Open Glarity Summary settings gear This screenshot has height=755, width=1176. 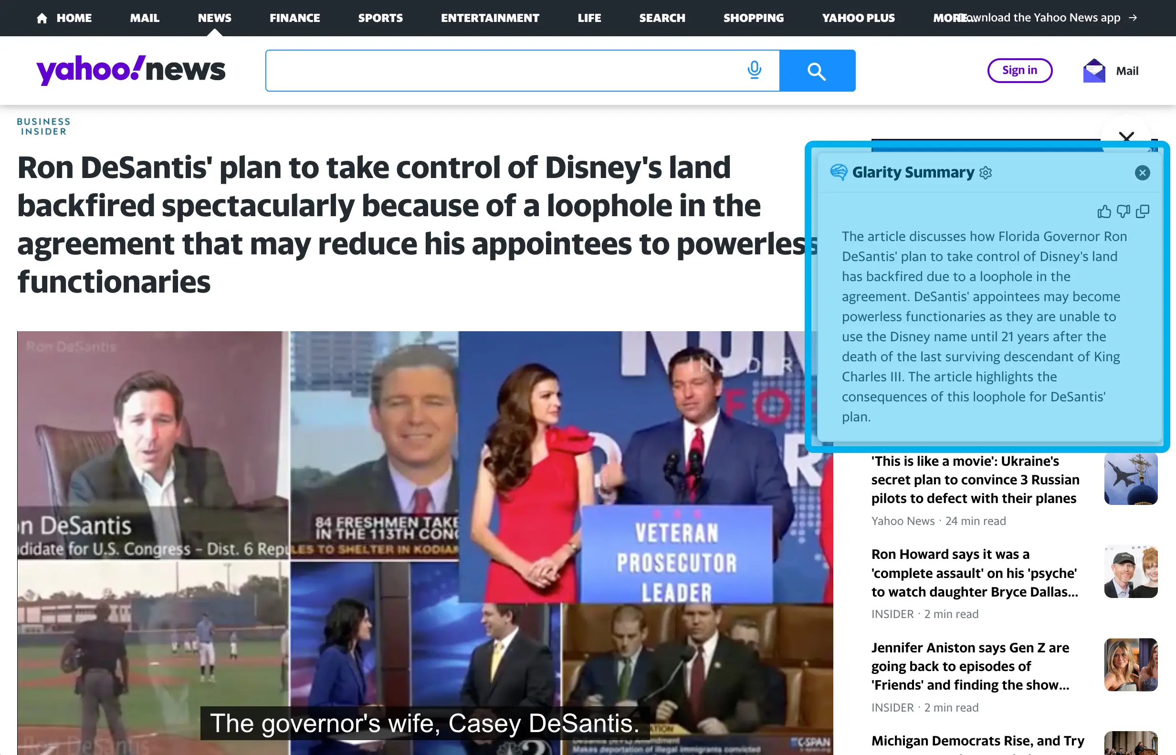tap(987, 172)
